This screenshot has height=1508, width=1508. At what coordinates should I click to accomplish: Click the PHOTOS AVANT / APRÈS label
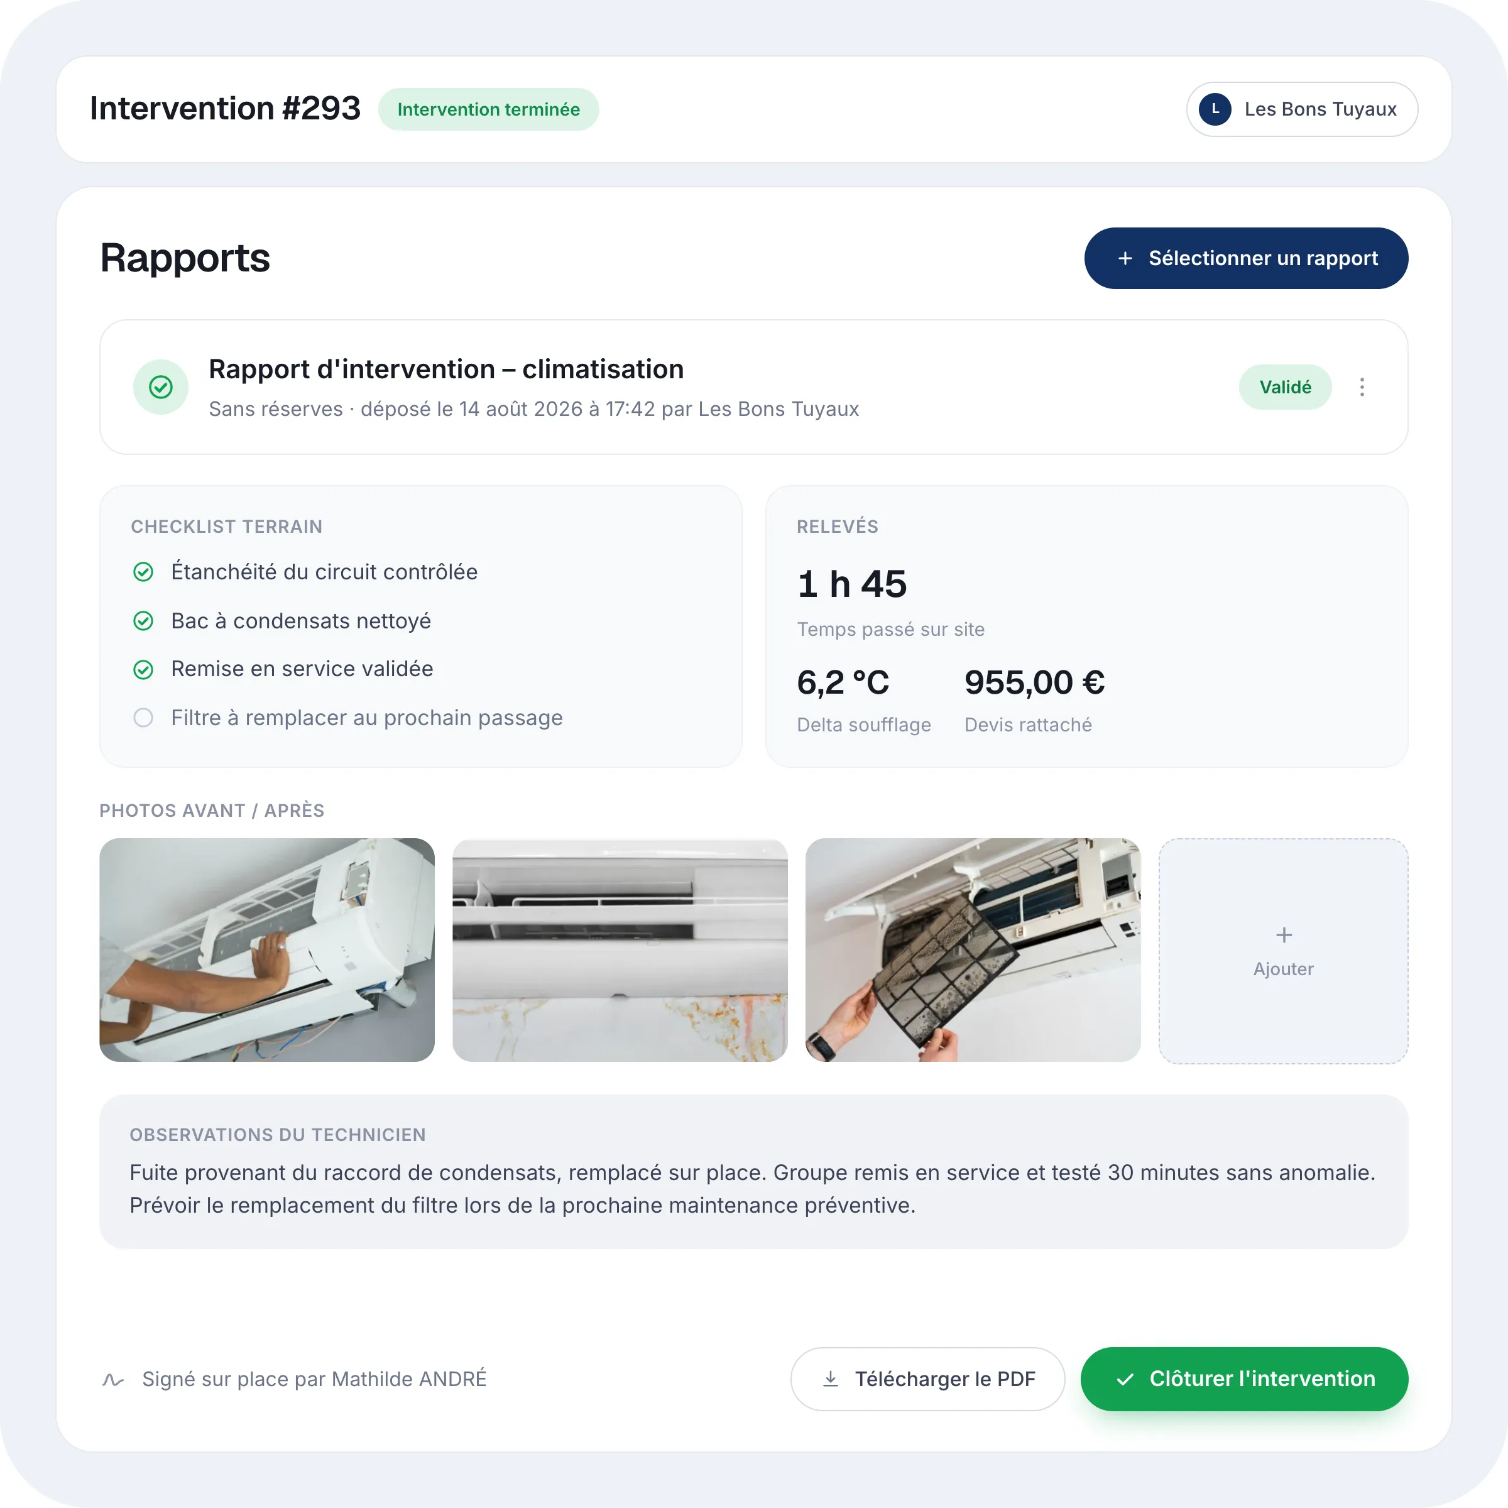pyautogui.click(x=212, y=811)
